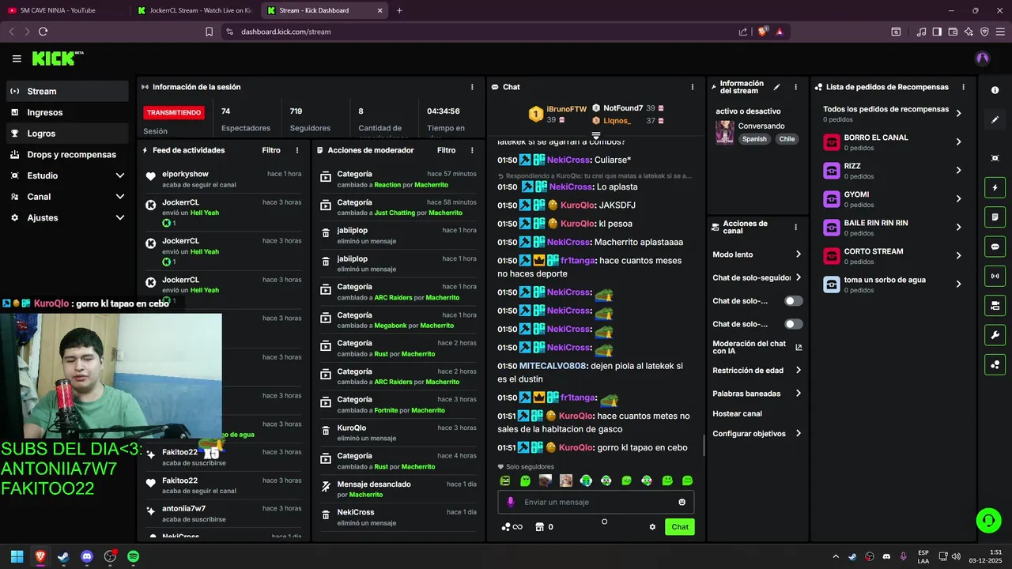Image resolution: width=1012 pixels, height=569 pixels.
Task: Open options for Información de la sesión panel
Action: (x=472, y=87)
